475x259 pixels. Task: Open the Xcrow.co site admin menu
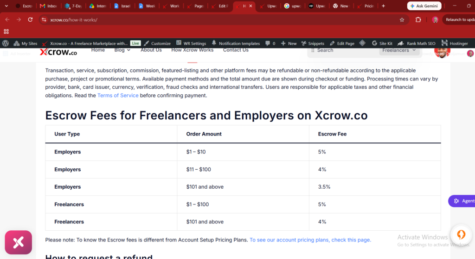[85, 43]
